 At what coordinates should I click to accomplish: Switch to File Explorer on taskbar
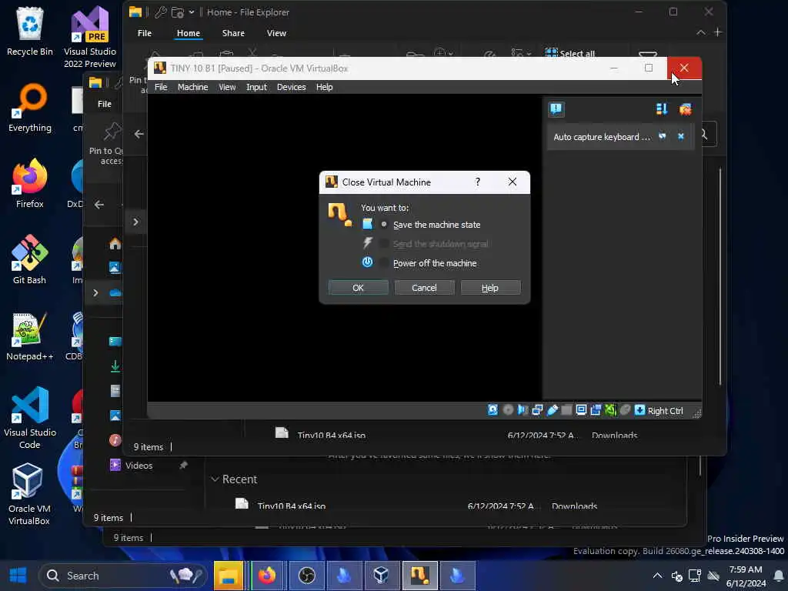pos(228,576)
